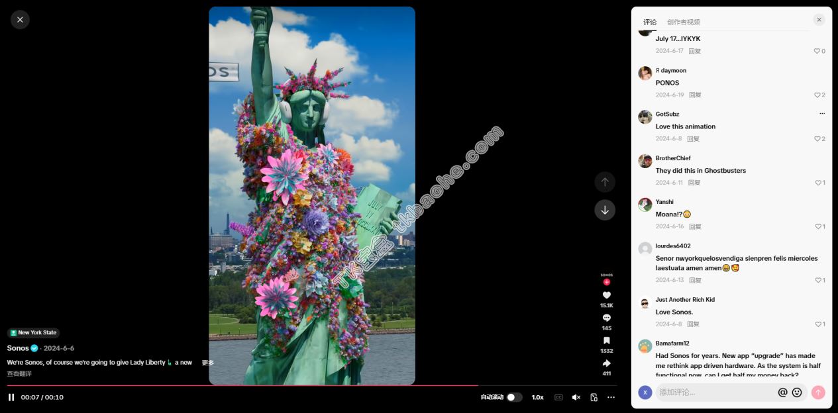This screenshot has height=413, width=838.
Task: Open the more options ellipsis in player bar
Action: [x=611, y=397]
